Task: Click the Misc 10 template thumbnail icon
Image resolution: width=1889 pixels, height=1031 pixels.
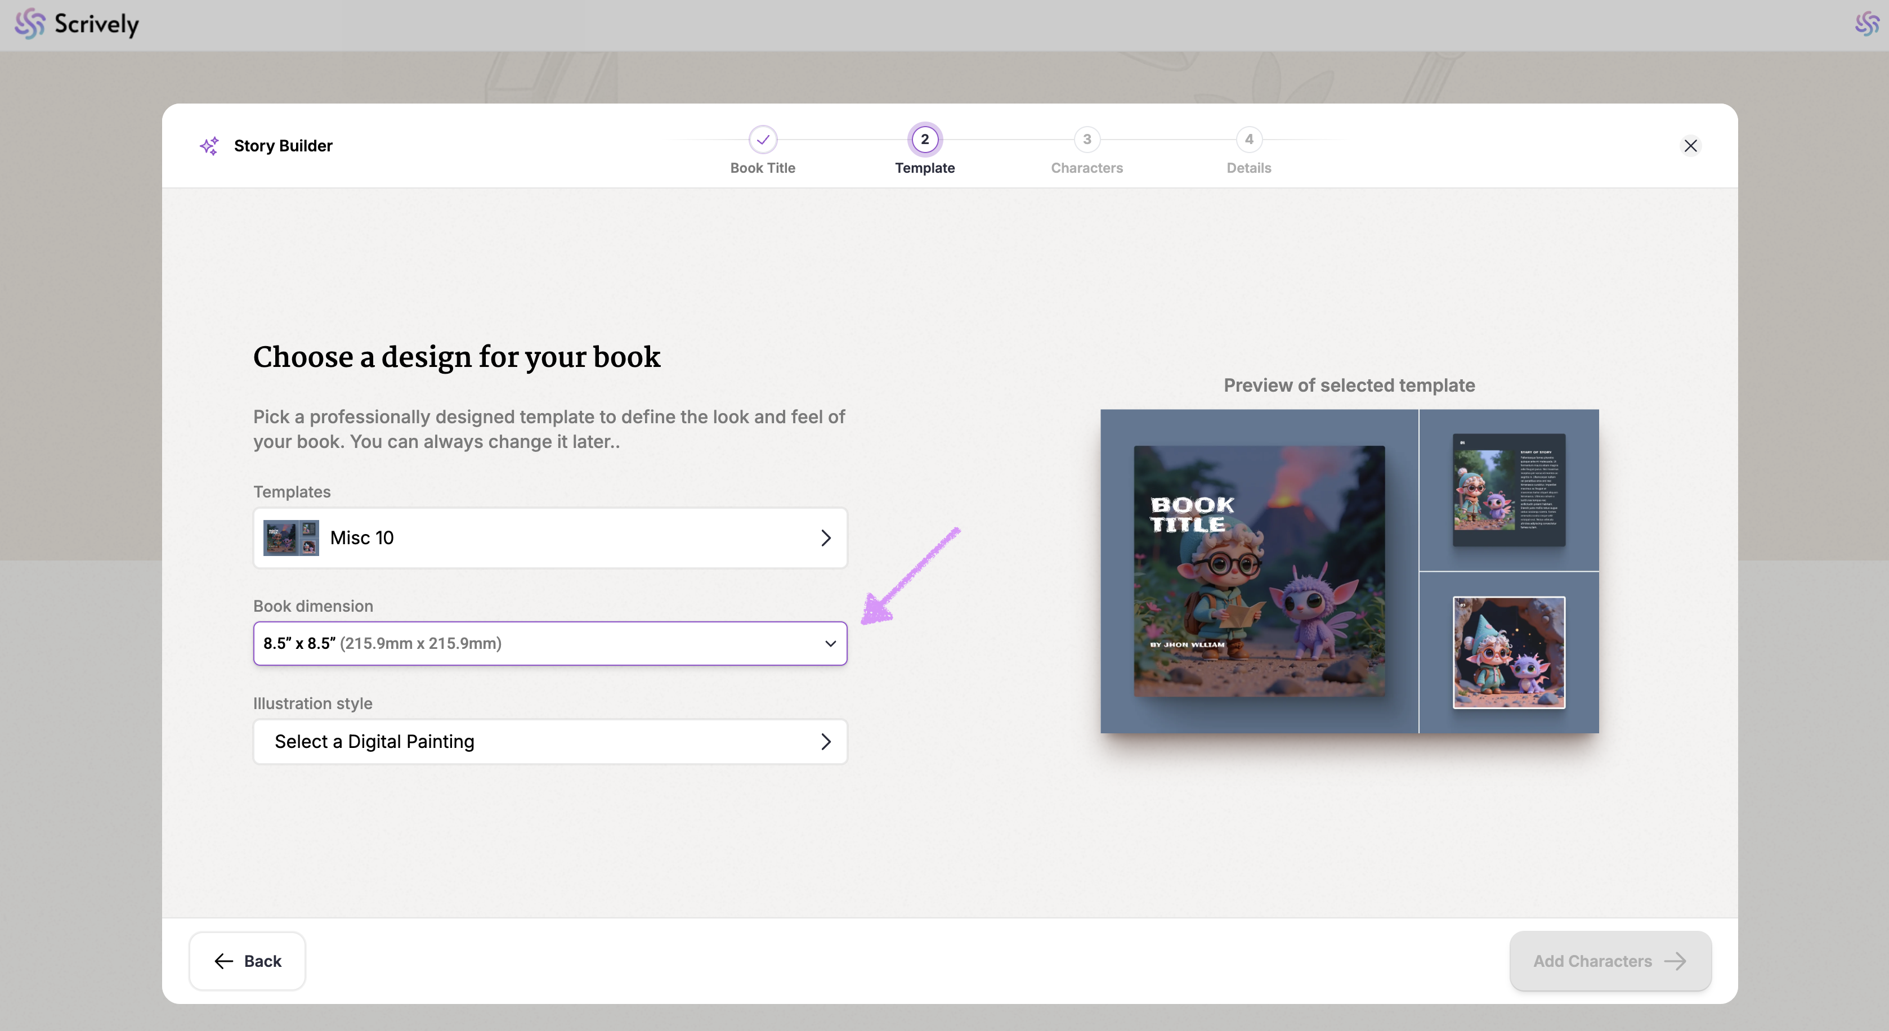Action: [291, 537]
